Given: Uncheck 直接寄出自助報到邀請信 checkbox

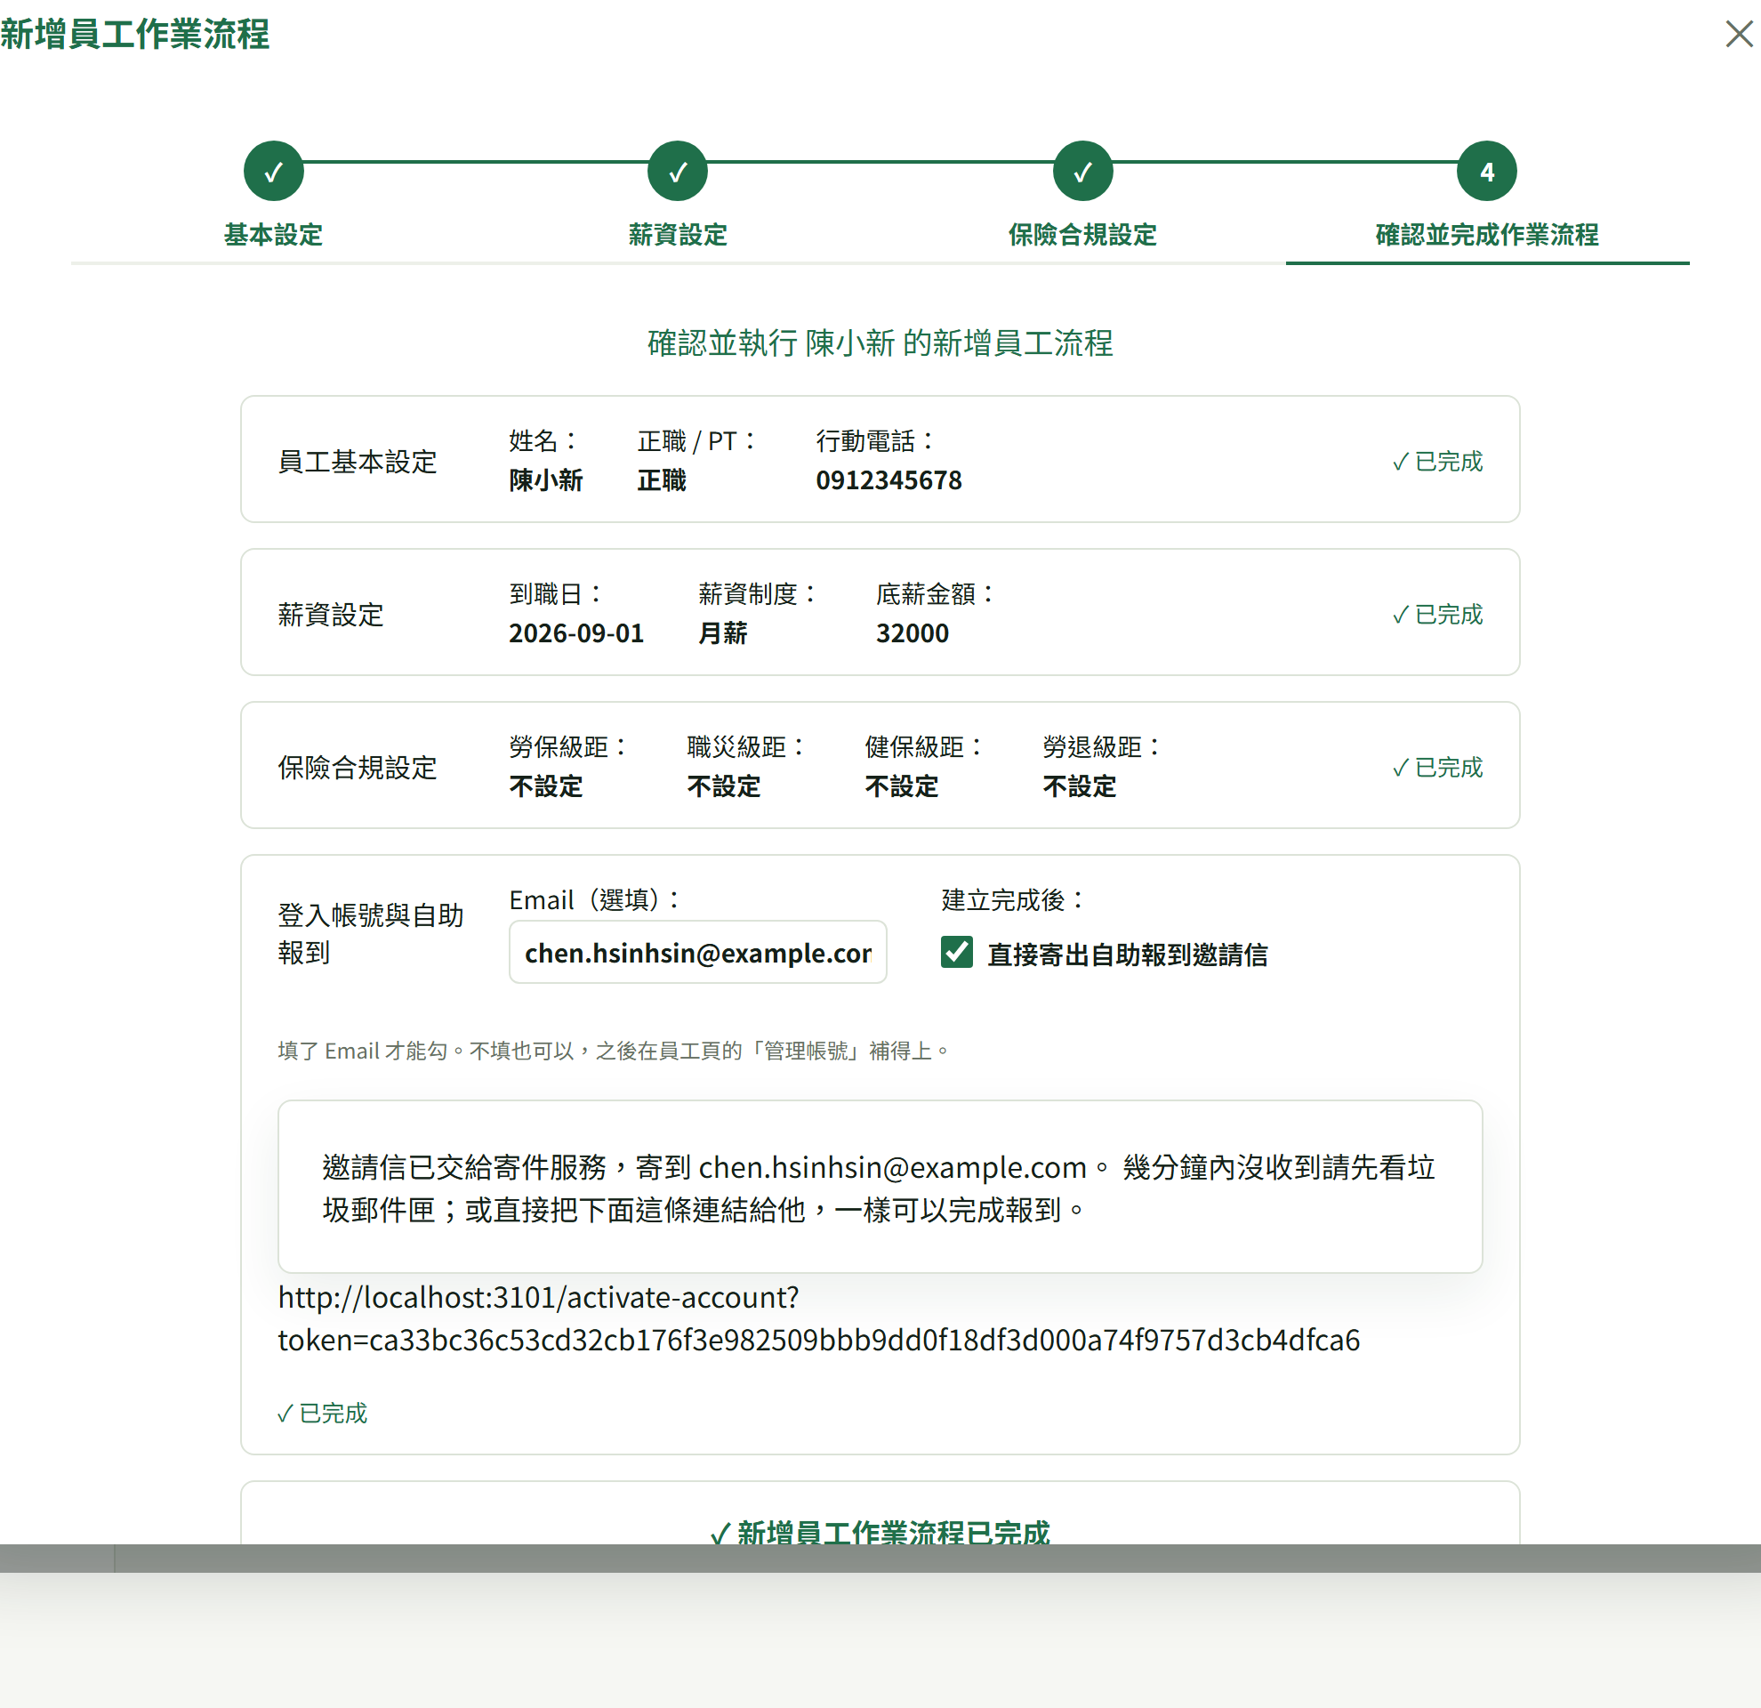Looking at the screenshot, I should coord(957,952).
